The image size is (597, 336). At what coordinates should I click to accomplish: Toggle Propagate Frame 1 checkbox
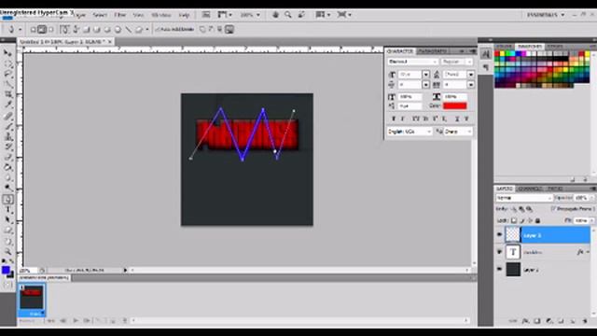tap(553, 209)
